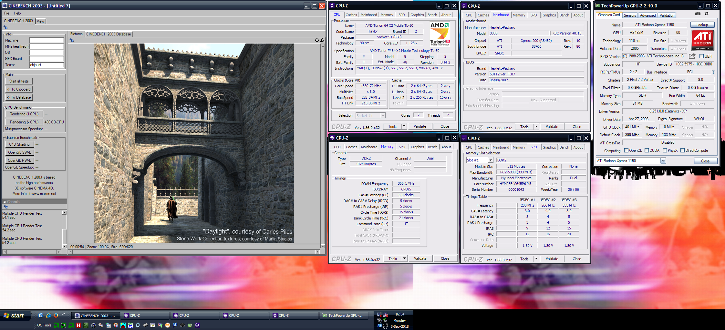Viewport: 725px width, 330px height.
Task: Run the C4D Shading benchmark
Action: [x=19, y=144]
